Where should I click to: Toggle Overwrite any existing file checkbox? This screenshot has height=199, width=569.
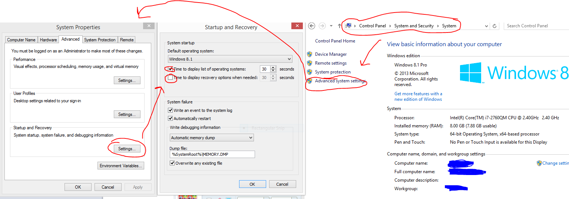pyautogui.click(x=172, y=163)
